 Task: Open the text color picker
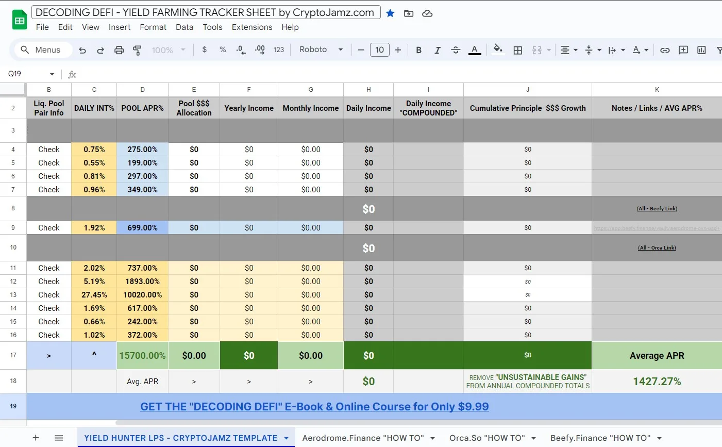tap(475, 50)
